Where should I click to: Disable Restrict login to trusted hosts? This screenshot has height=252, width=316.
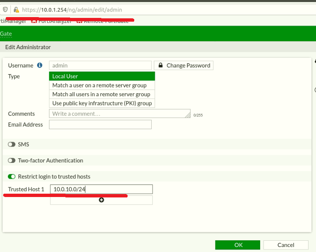(x=12, y=177)
